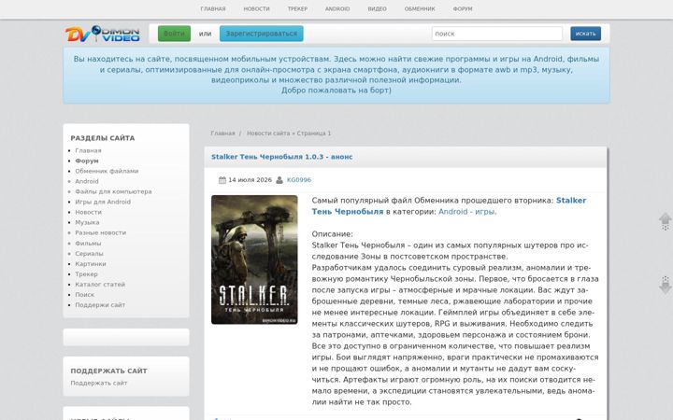Open the ВИДЕО top menu item
The width and height of the screenshot is (673, 420).
[378, 8]
